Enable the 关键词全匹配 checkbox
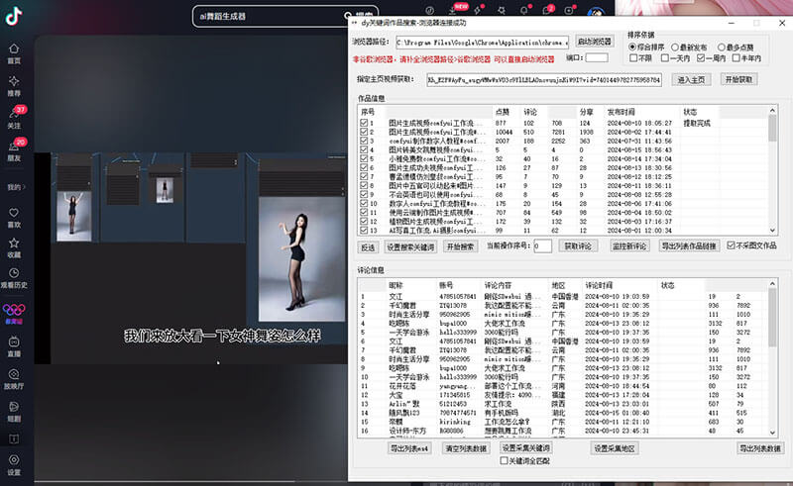The image size is (793, 486). (504, 460)
